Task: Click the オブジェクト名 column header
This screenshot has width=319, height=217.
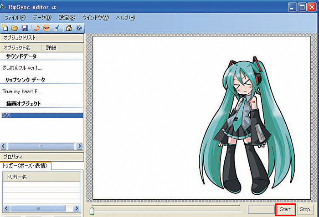Action: point(21,48)
